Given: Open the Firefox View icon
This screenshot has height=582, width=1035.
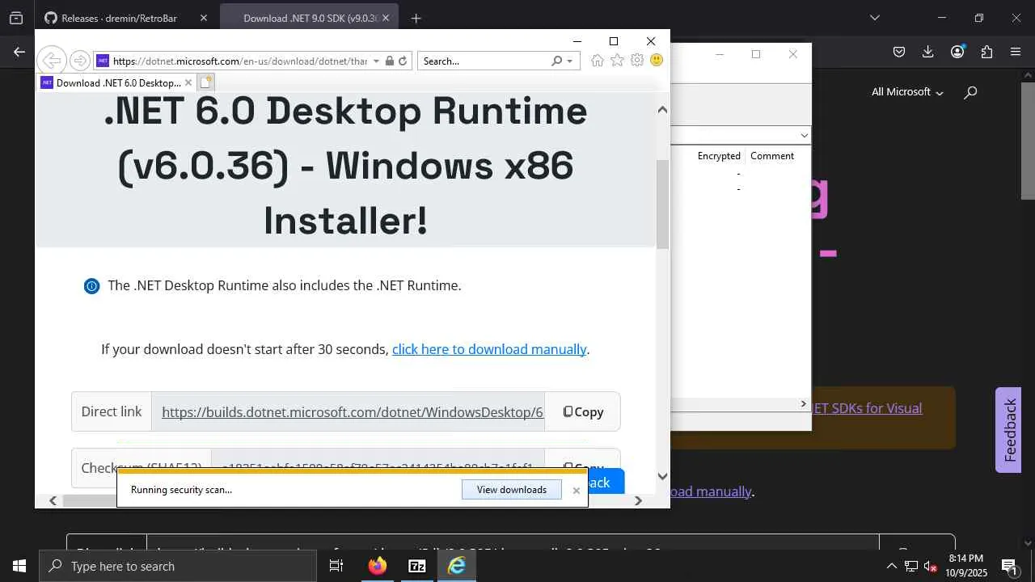Looking at the screenshot, I should (16, 18).
